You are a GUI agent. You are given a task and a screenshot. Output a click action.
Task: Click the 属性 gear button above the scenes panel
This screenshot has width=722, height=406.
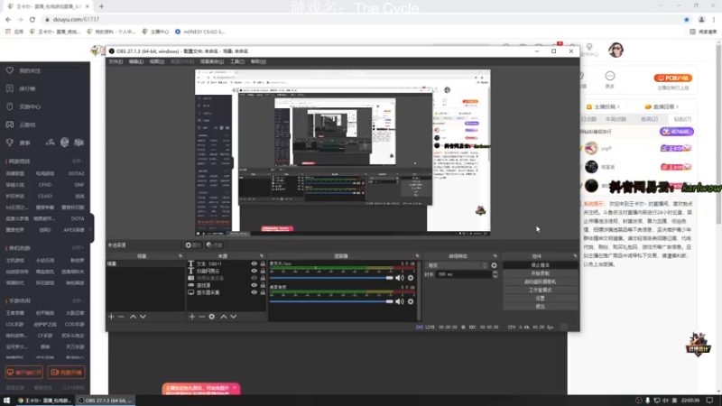tap(193, 245)
